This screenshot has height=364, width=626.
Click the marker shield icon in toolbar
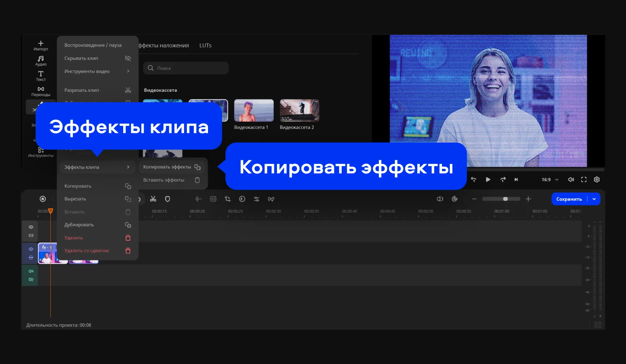coord(167,199)
